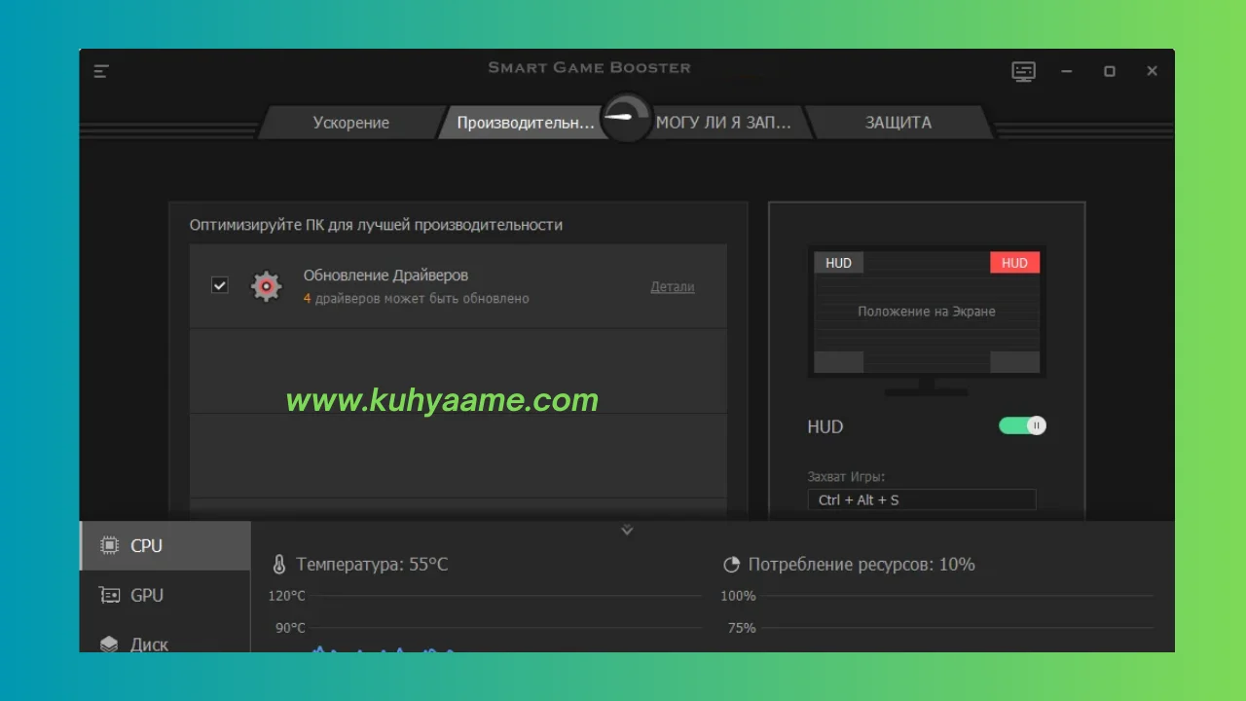Image resolution: width=1246 pixels, height=701 pixels.
Task: Click the feedback monitor icon in title bar
Action: pos(1023,71)
